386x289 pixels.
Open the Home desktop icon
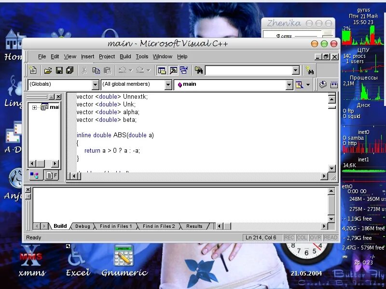[x=13, y=45]
